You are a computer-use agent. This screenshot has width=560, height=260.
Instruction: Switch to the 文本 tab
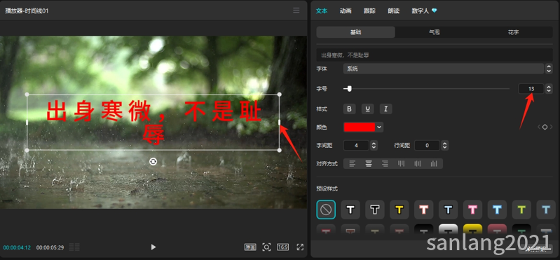click(322, 11)
